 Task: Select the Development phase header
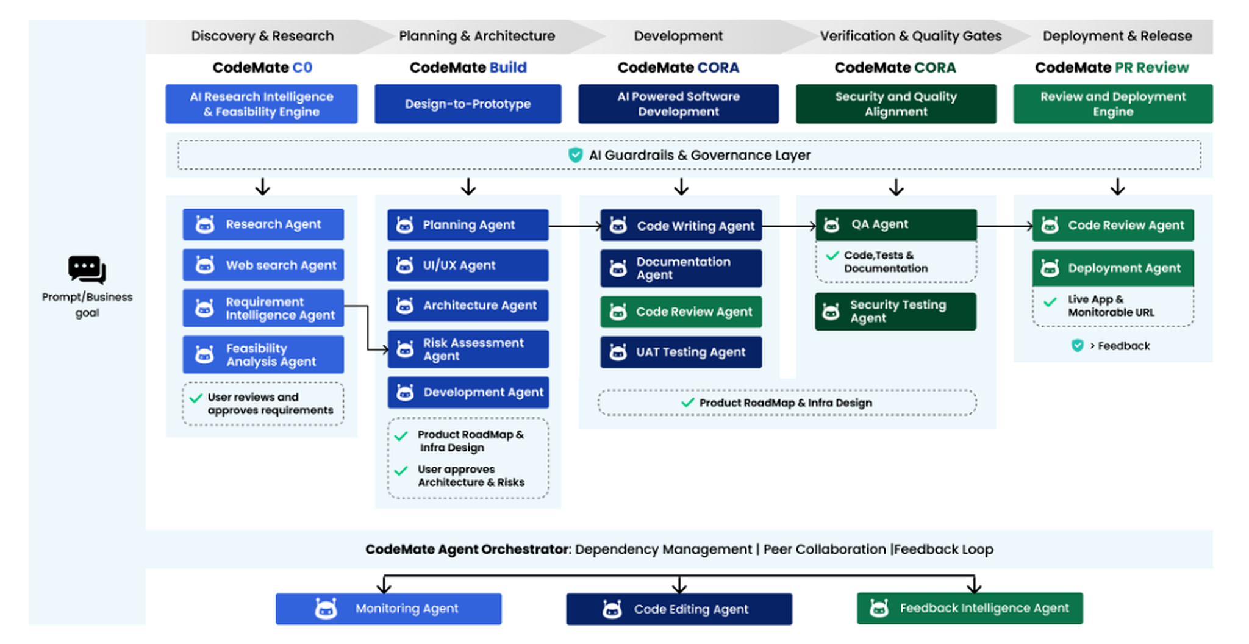tap(678, 36)
